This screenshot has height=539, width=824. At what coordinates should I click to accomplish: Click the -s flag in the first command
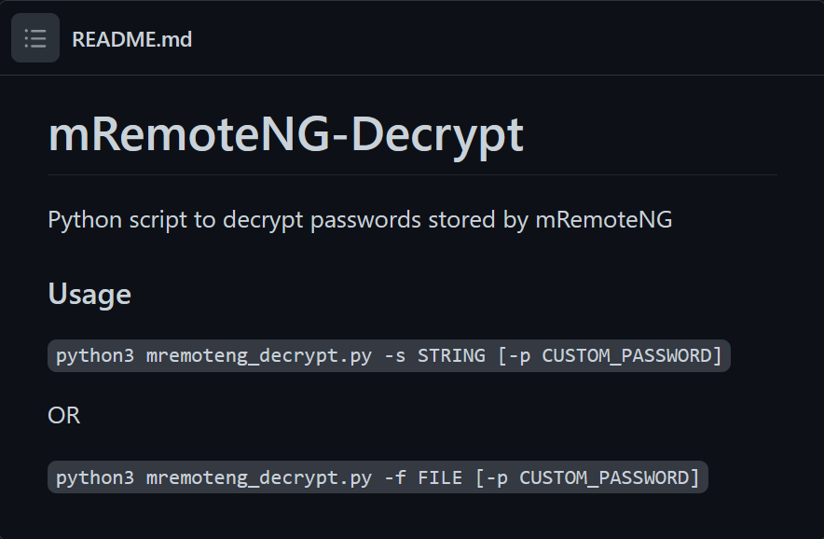pos(395,356)
